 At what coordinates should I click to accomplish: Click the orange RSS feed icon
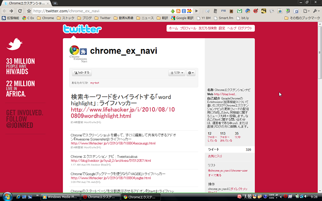[178, 11]
